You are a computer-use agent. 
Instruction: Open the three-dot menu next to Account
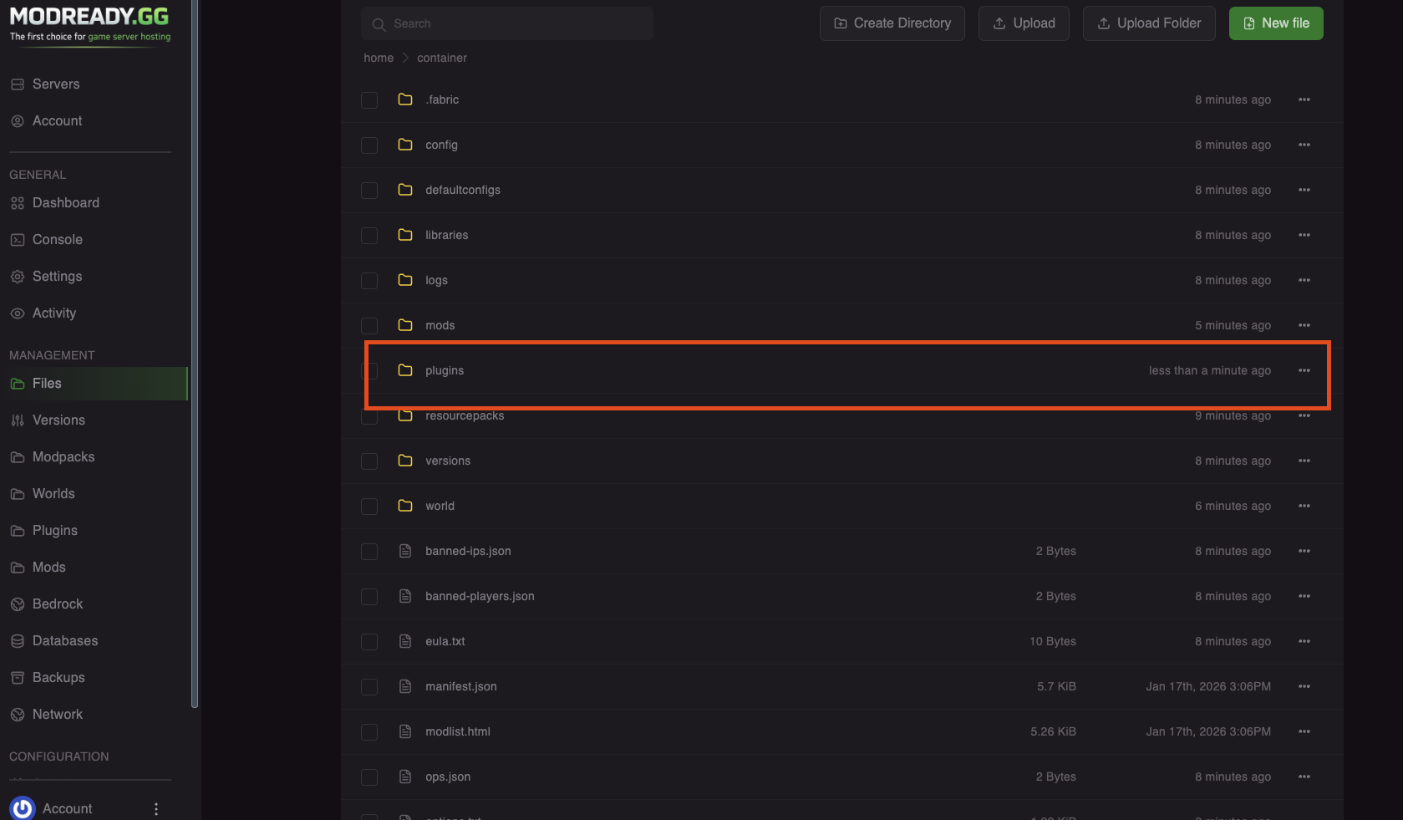click(155, 808)
